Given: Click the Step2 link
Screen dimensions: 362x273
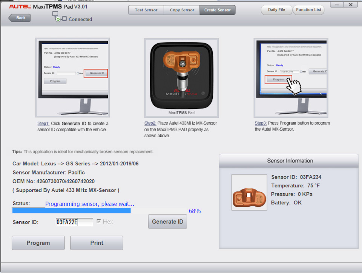Looking at the screenshot, I should click(150, 123).
